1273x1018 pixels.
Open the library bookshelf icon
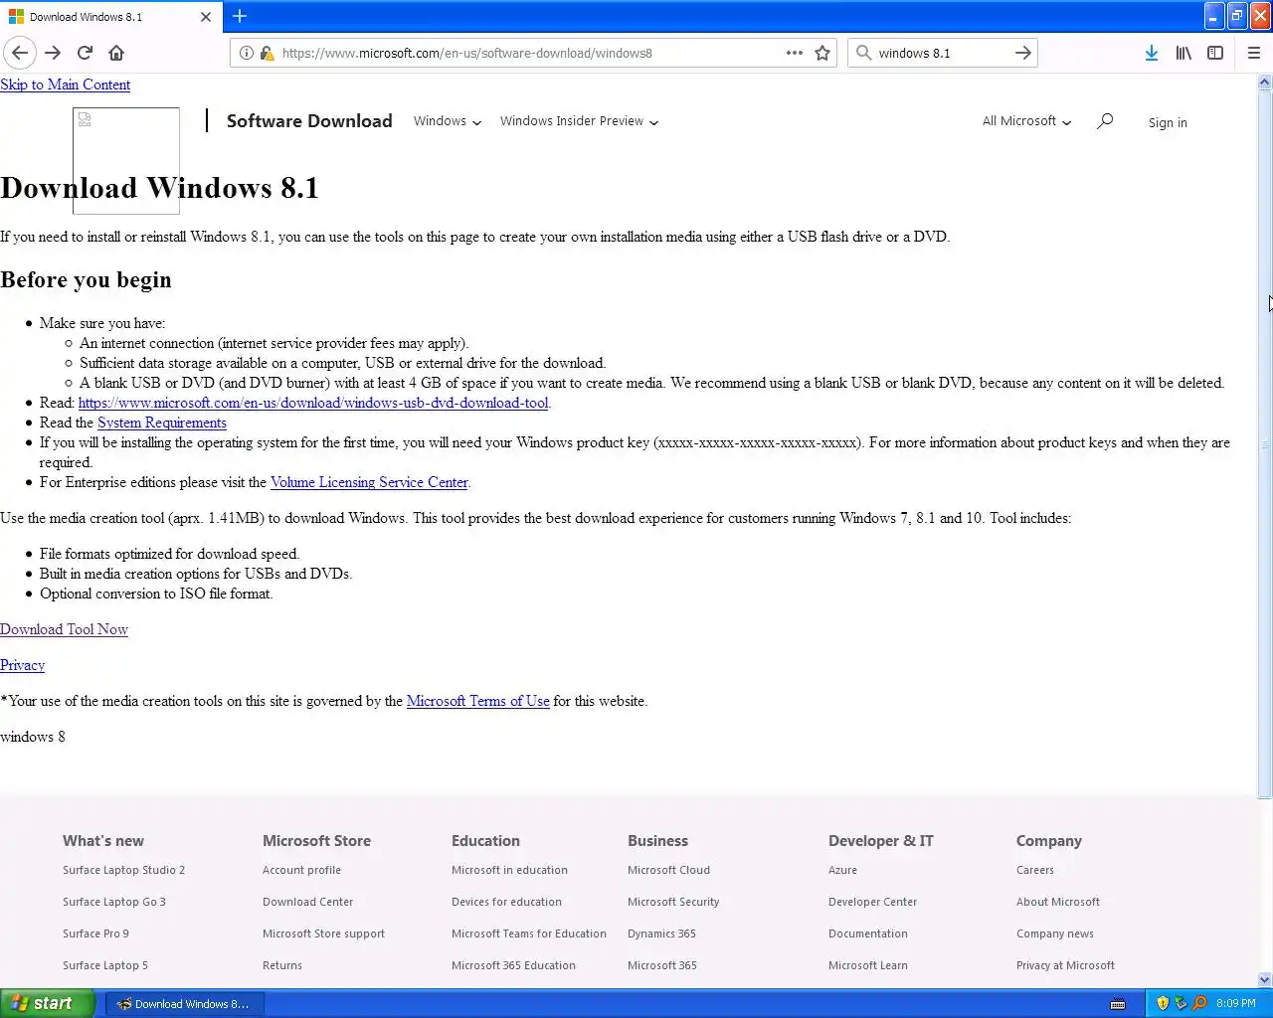pyautogui.click(x=1183, y=53)
